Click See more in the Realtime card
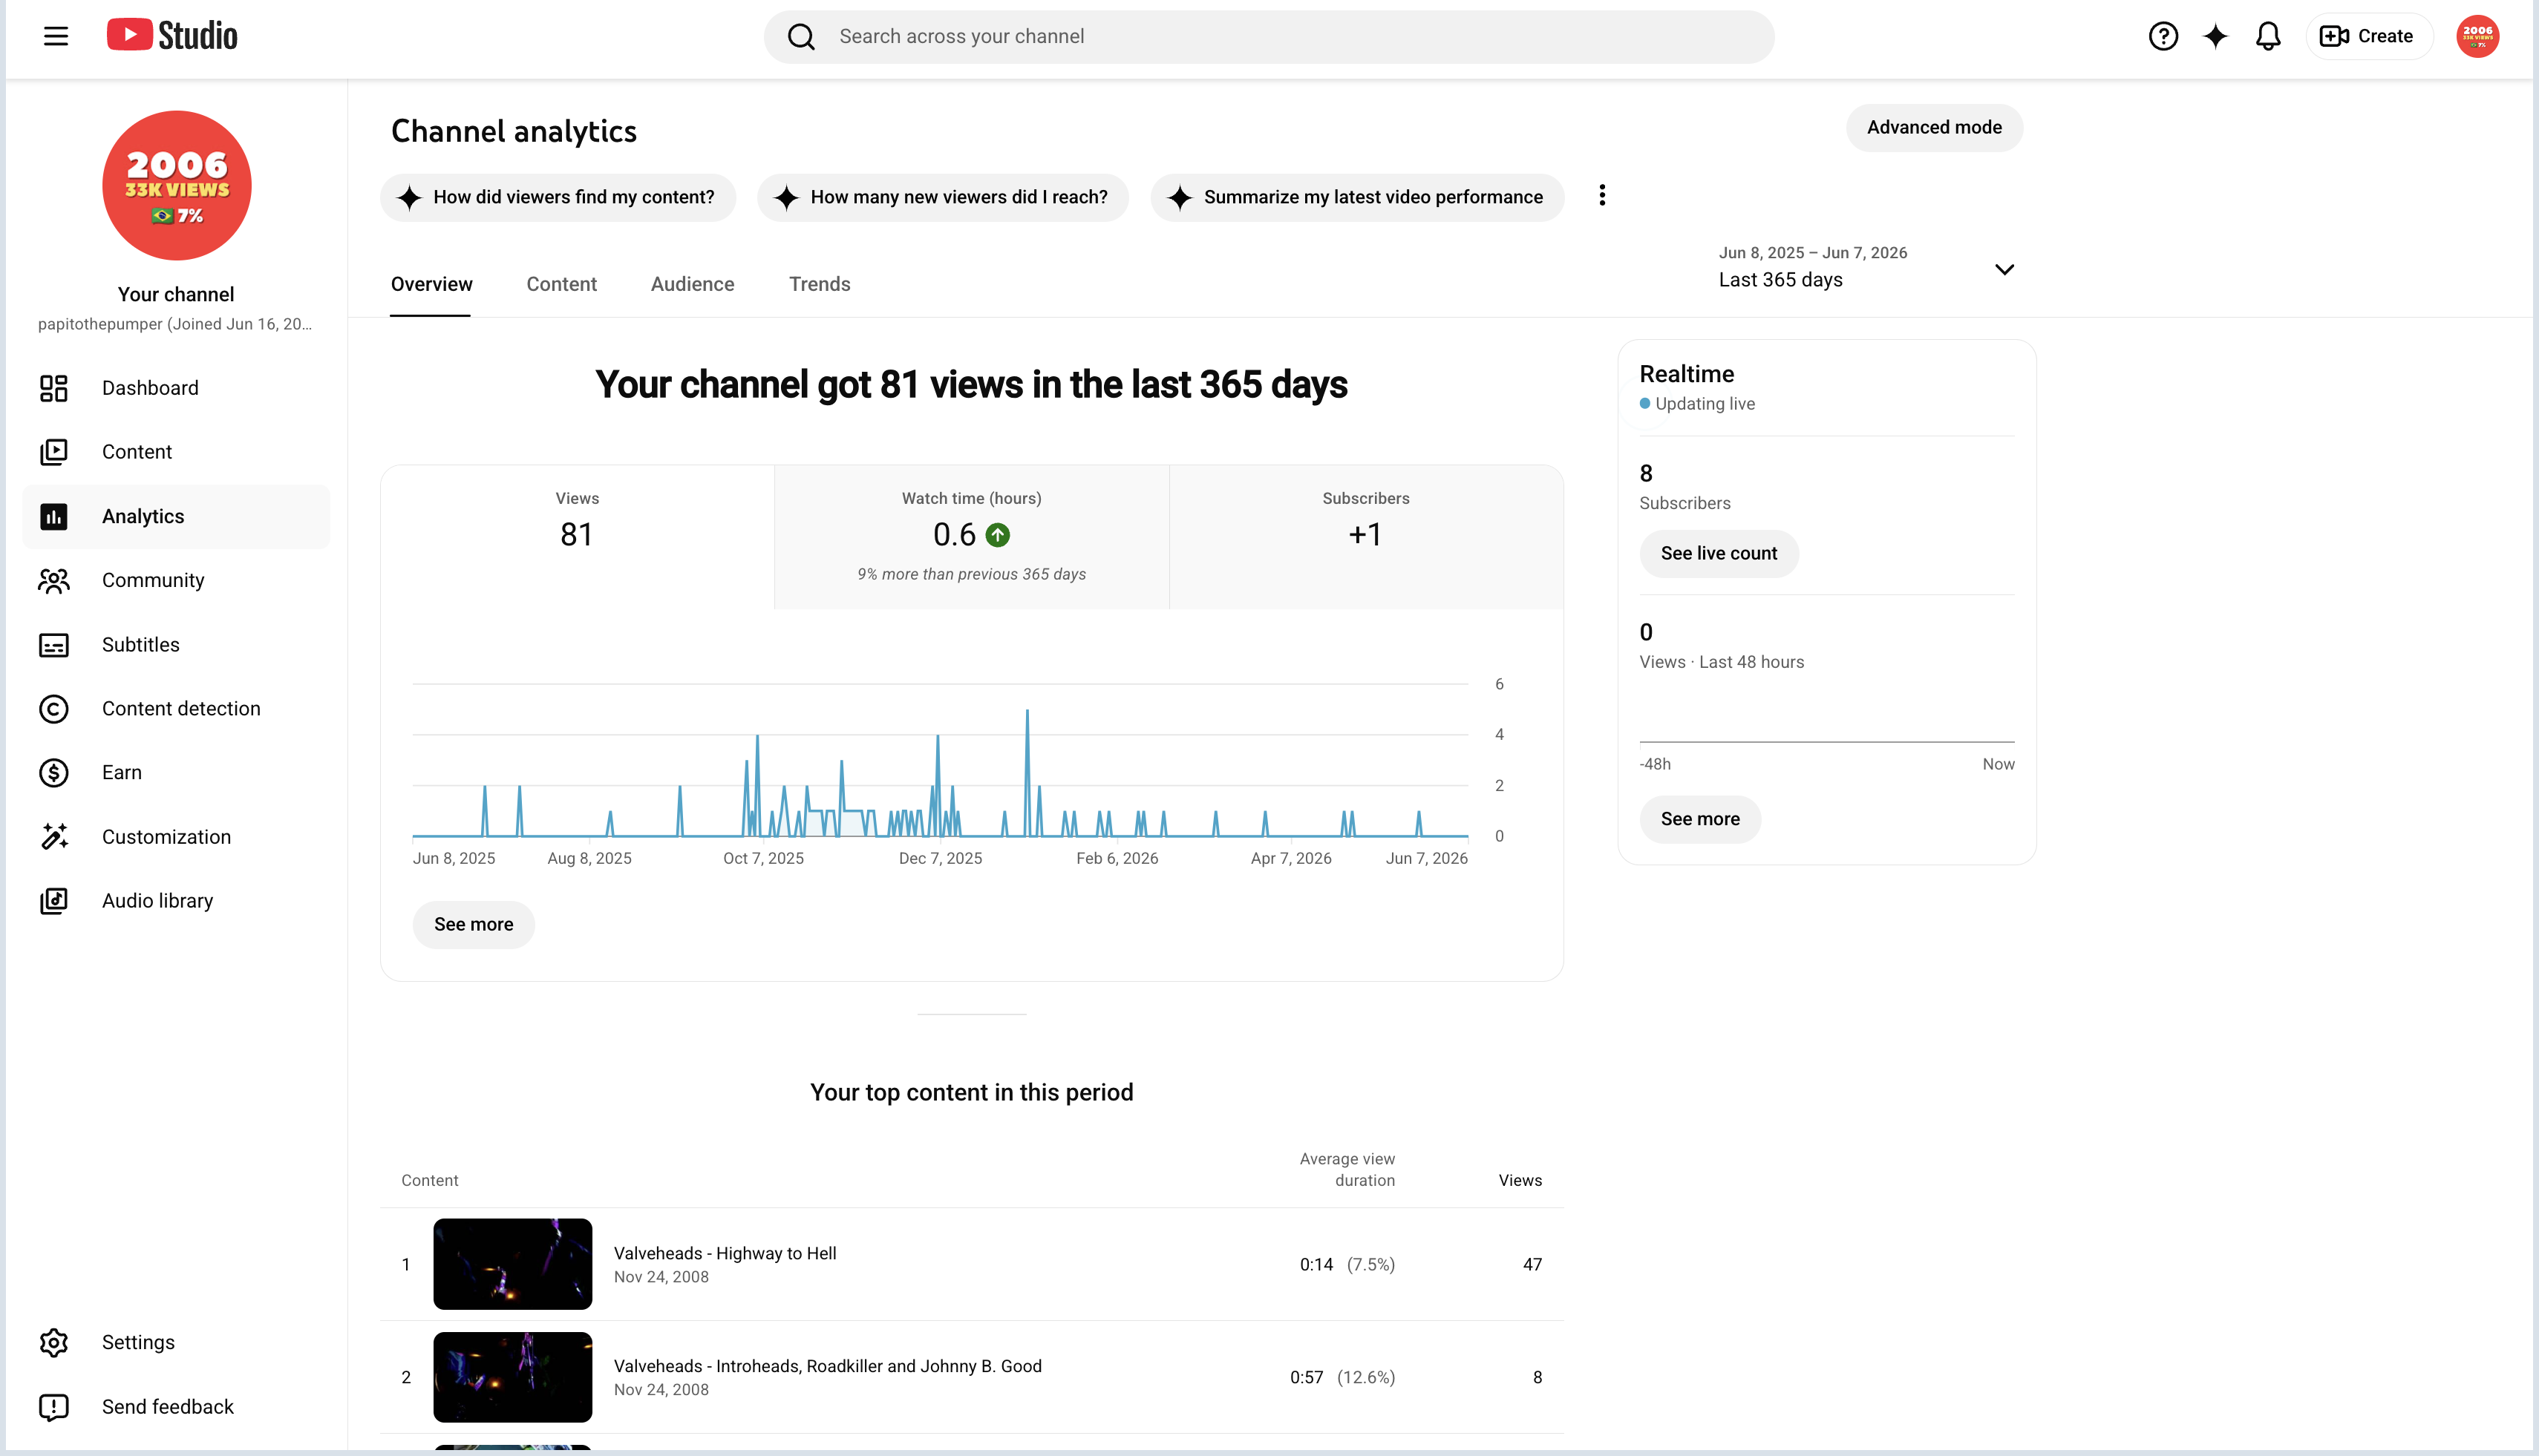 click(x=1699, y=820)
